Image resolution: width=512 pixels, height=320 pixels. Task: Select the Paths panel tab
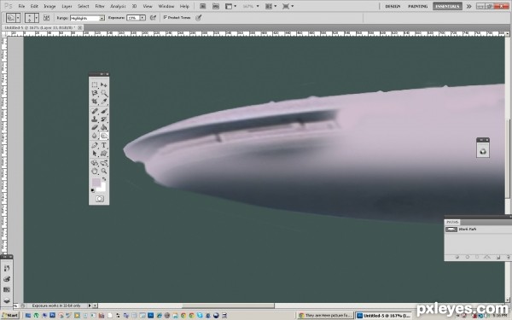[452, 222]
